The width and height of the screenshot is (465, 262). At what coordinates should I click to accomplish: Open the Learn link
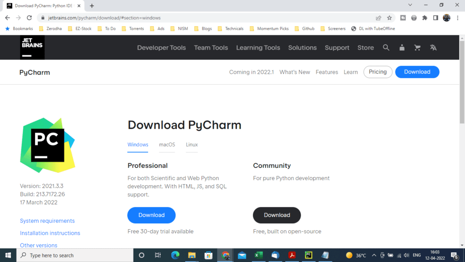pyautogui.click(x=351, y=72)
